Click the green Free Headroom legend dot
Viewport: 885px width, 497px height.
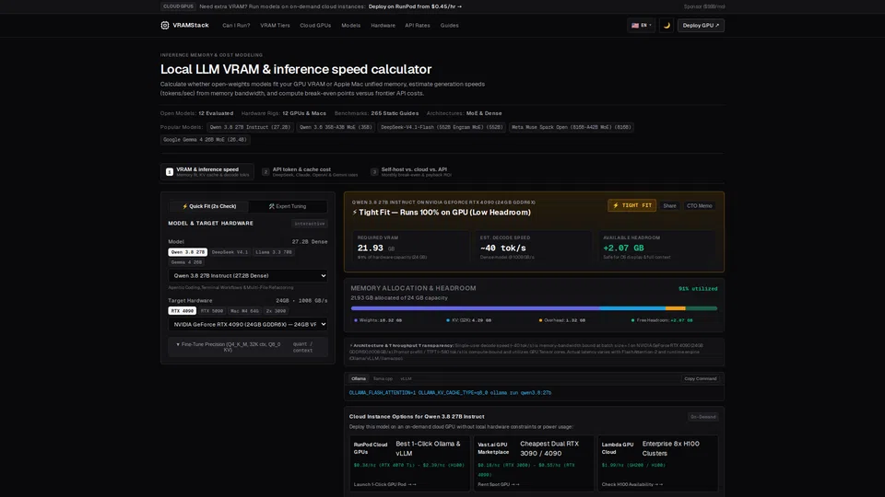(632, 320)
